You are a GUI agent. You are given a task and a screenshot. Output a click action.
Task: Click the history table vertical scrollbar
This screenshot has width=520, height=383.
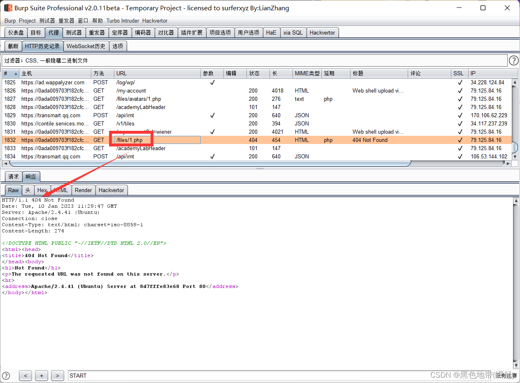[x=515, y=148]
